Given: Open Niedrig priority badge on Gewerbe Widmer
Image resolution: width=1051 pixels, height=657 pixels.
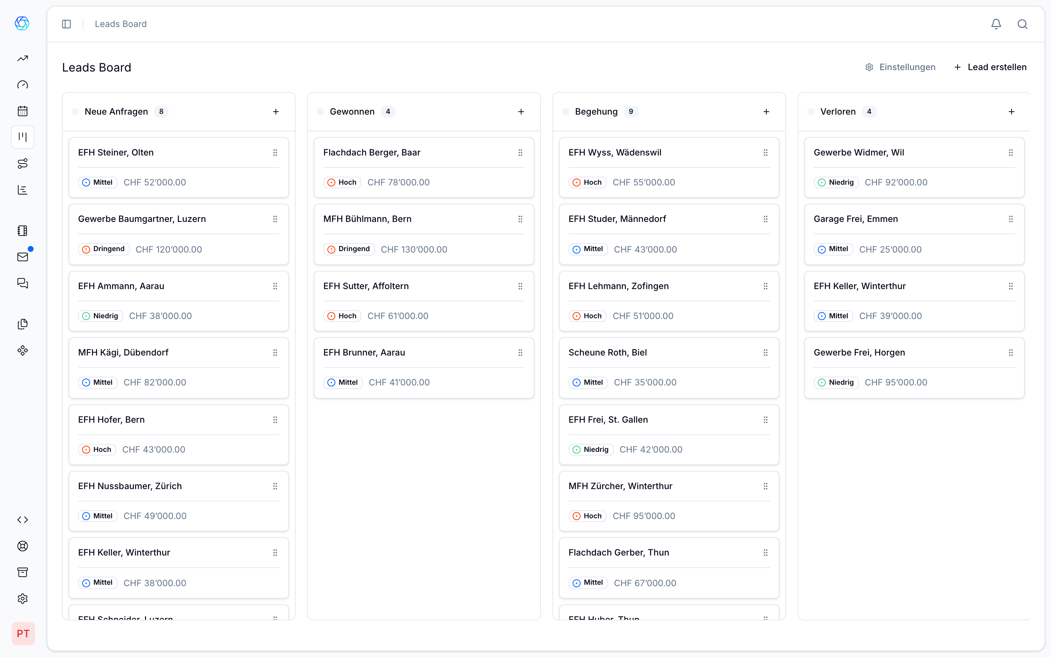Looking at the screenshot, I should click(x=836, y=182).
